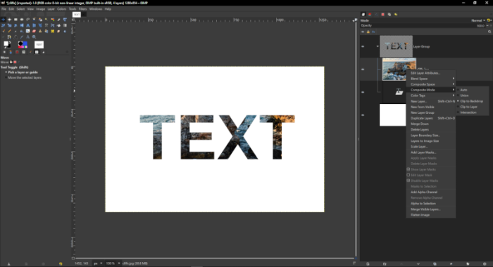This screenshot has height=267, width=493.
Task: Collapse the Layer Group expander arrow
Action: coord(377,46)
